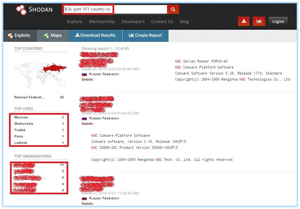300x209 pixels.
Task: Open the Explore menu item
Action: tap(74, 22)
